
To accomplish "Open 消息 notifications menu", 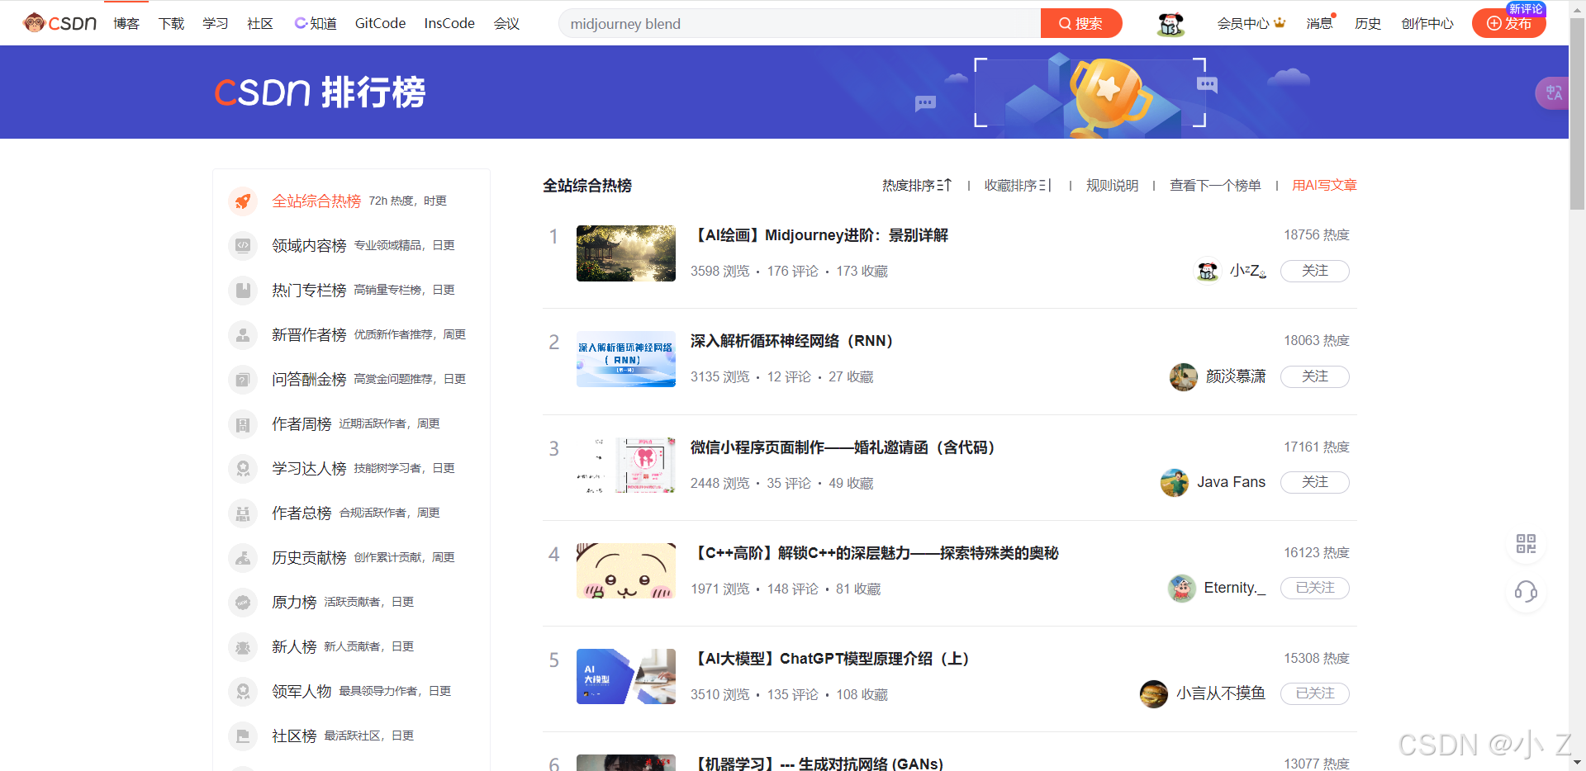I will (1320, 24).
